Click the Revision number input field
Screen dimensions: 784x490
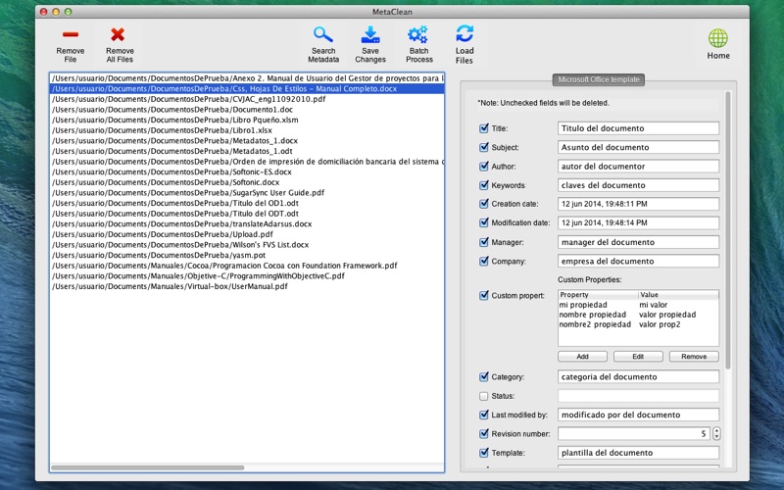pyautogui.click(x=634, y=433)
